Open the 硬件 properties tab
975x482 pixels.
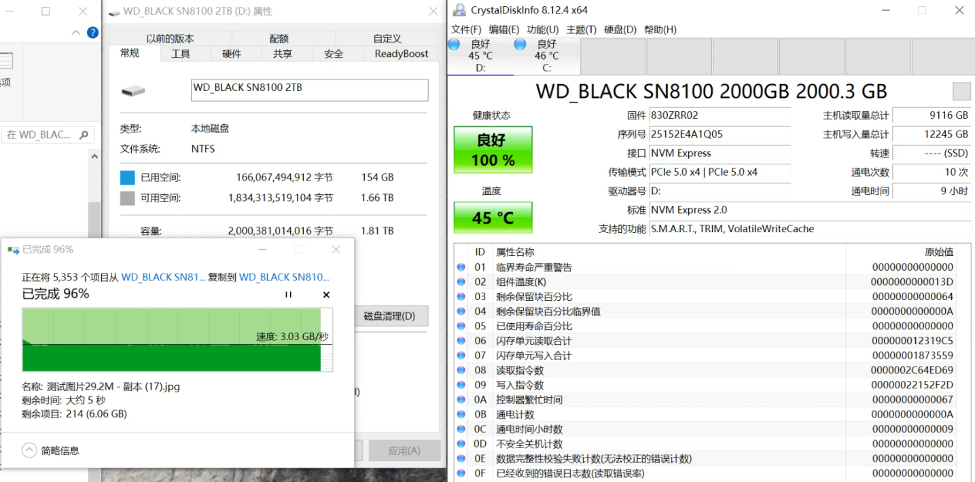[x=232, y=54]
